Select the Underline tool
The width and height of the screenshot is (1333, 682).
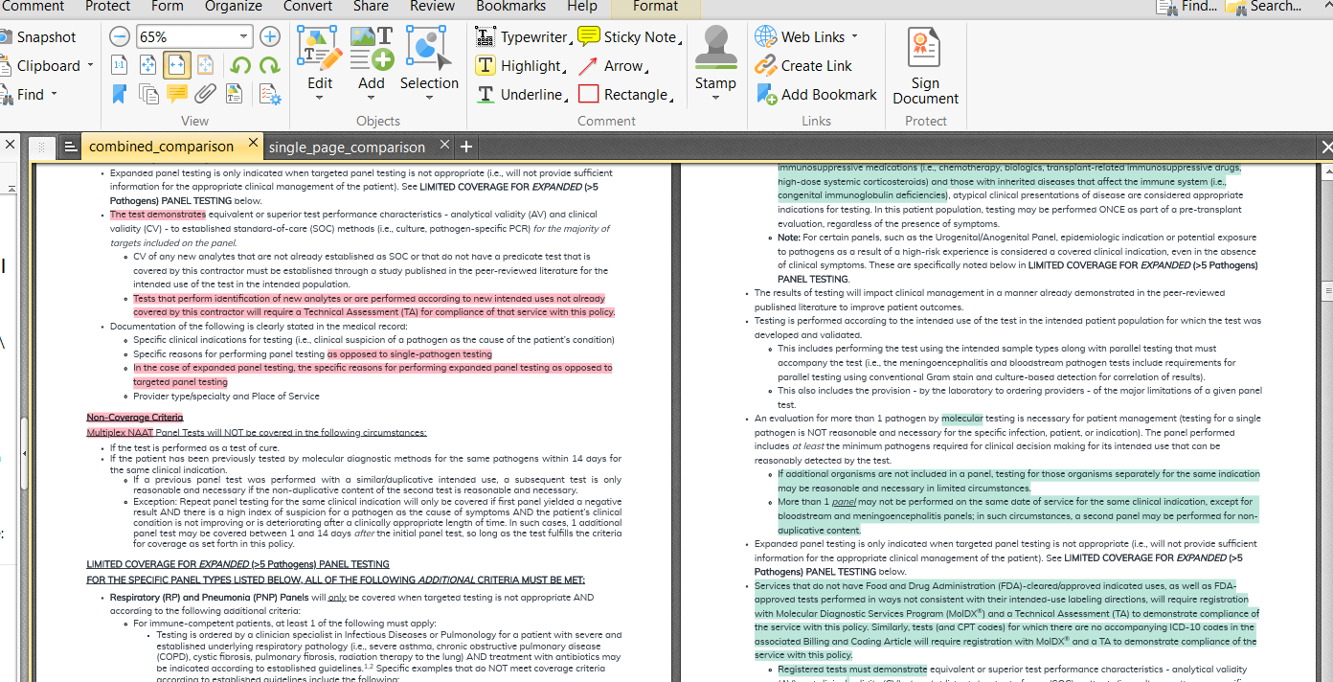(x=521, y=95)
